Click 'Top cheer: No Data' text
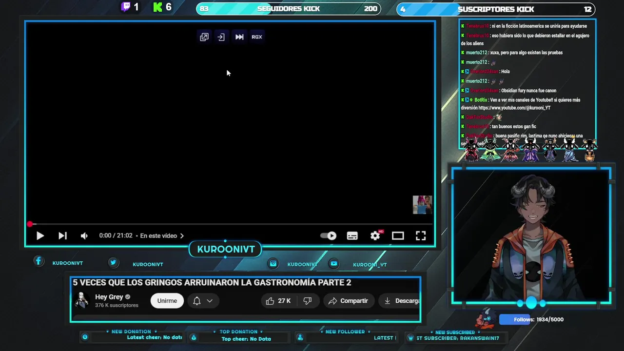 coord(246,339)
